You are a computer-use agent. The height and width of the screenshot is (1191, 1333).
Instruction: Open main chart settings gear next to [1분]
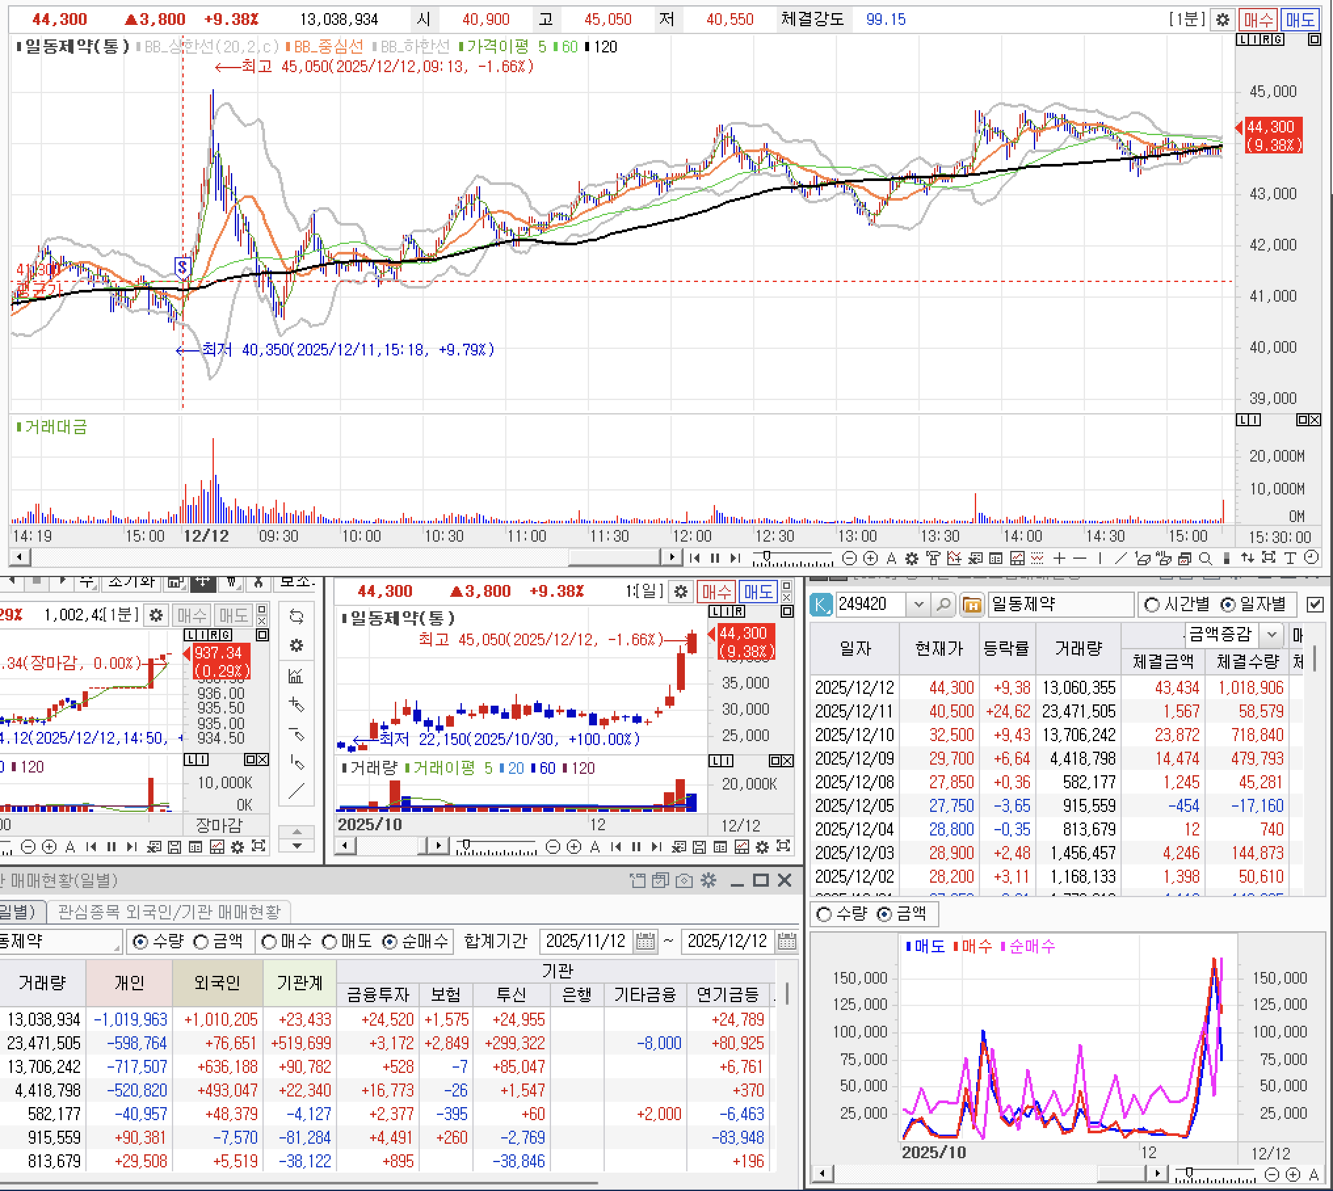[1223, 20]
